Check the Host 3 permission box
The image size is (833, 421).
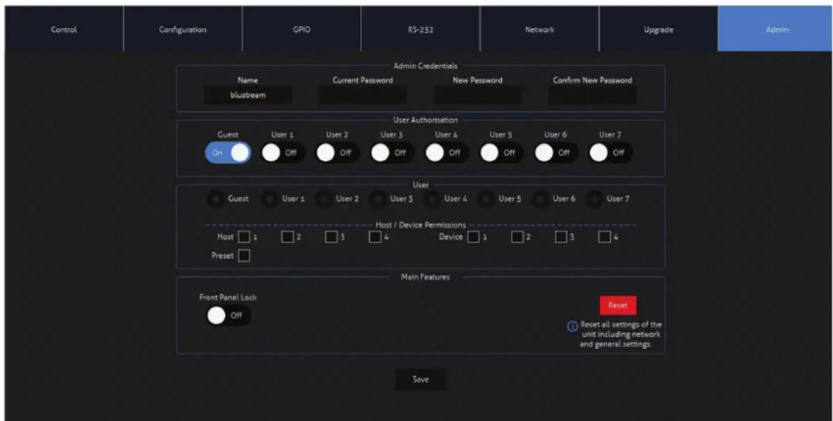pos(332,237)
